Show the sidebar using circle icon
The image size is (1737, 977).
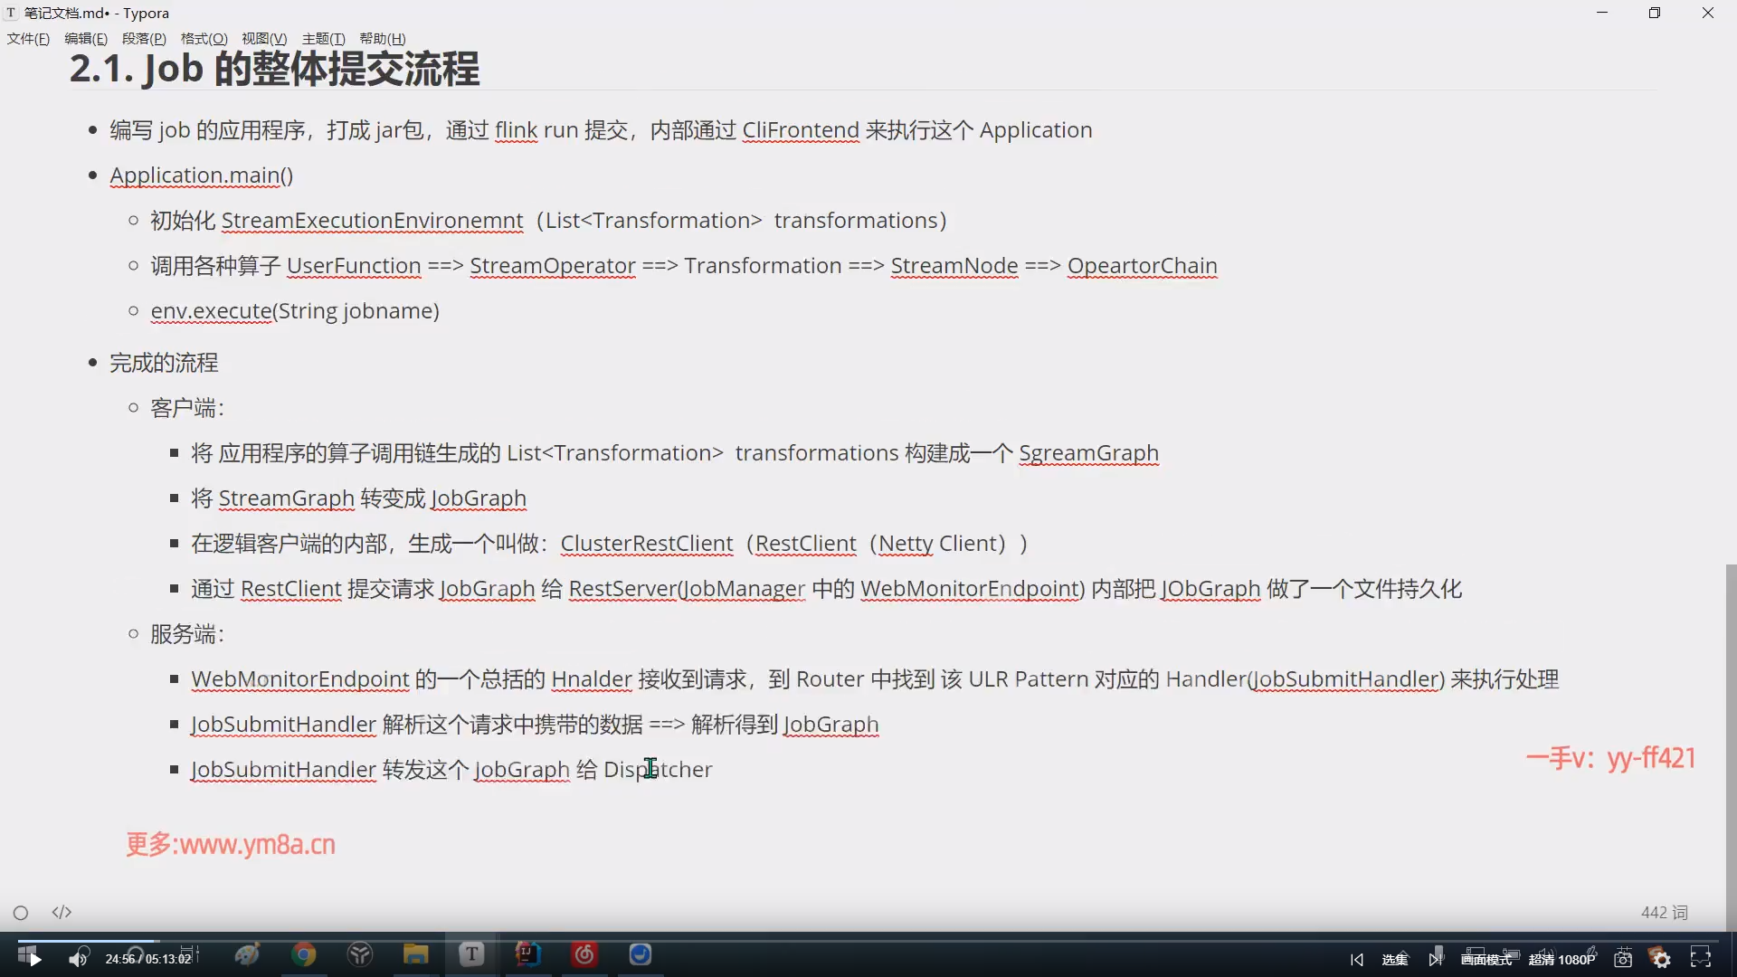click(21, 913)
